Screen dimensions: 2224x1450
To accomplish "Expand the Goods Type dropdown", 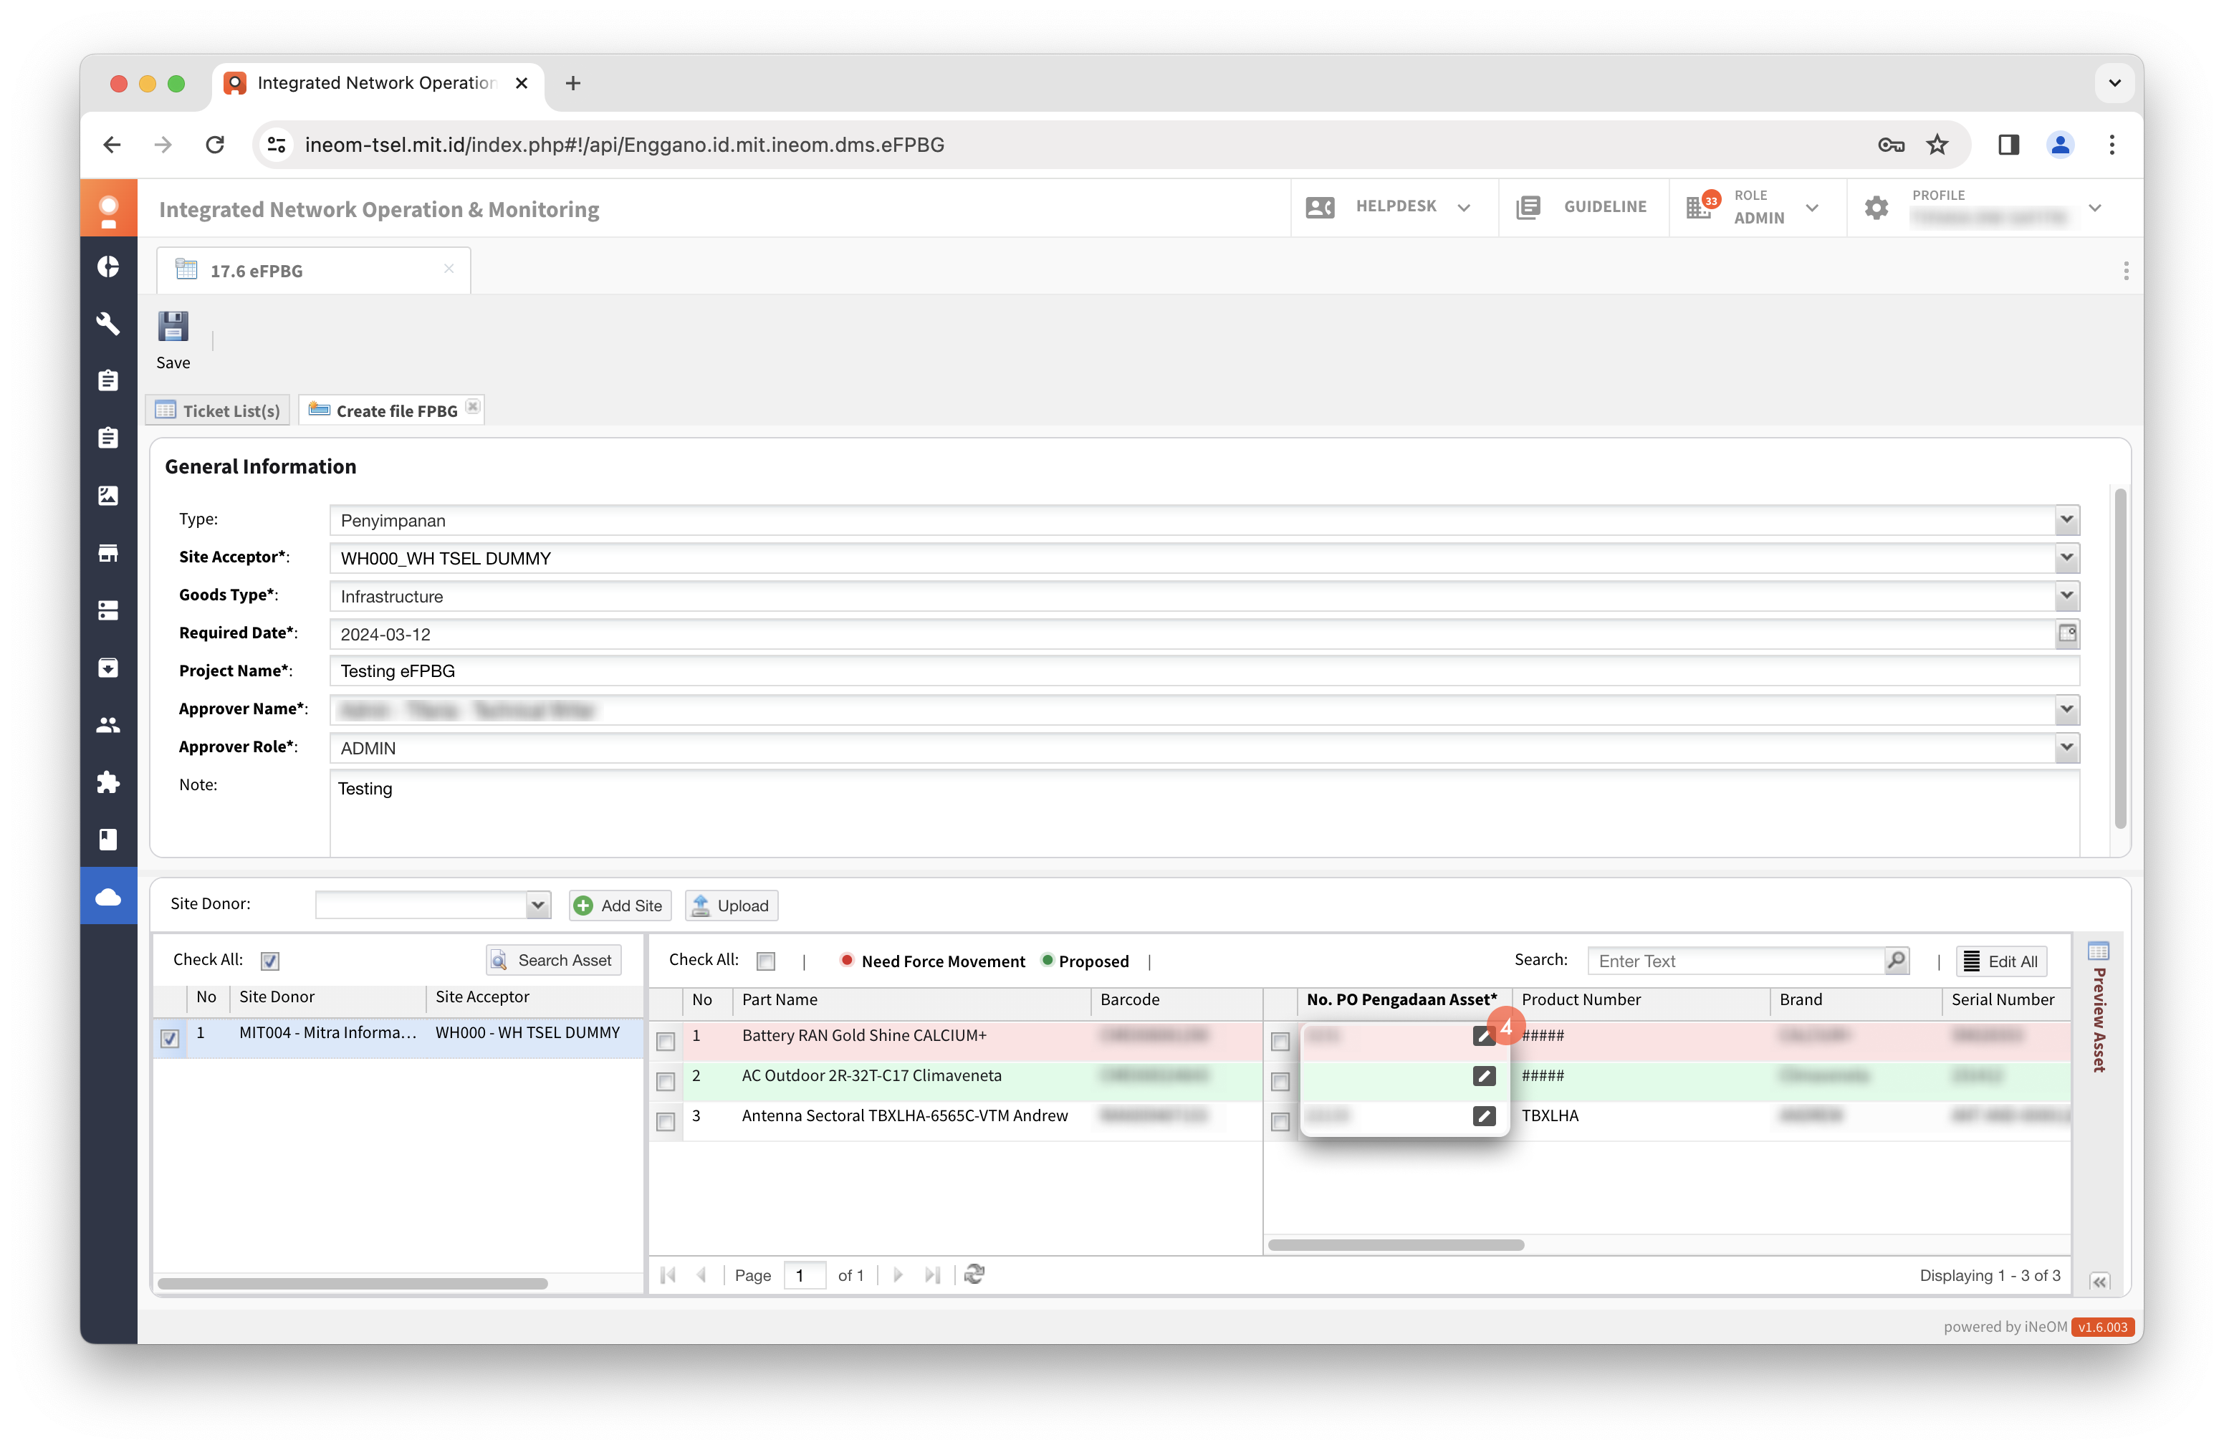I will click(x=2067, y=595).
